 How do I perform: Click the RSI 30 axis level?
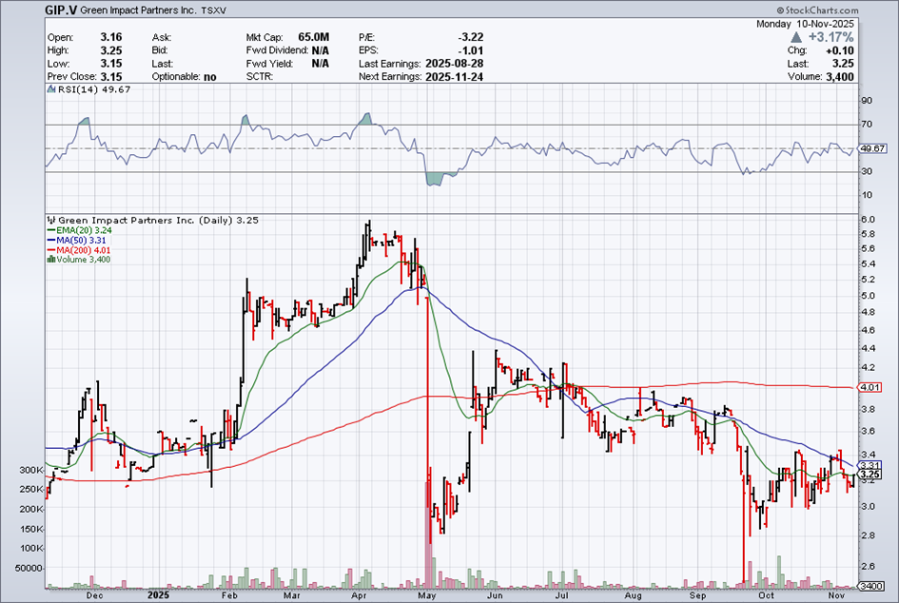coord(867,171)
